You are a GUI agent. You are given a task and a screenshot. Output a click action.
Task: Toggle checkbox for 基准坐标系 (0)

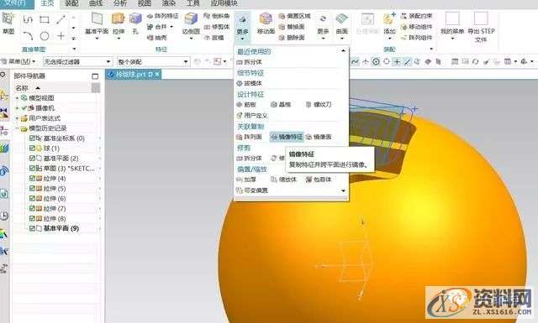pyautogui.click(x=32, y=138)
